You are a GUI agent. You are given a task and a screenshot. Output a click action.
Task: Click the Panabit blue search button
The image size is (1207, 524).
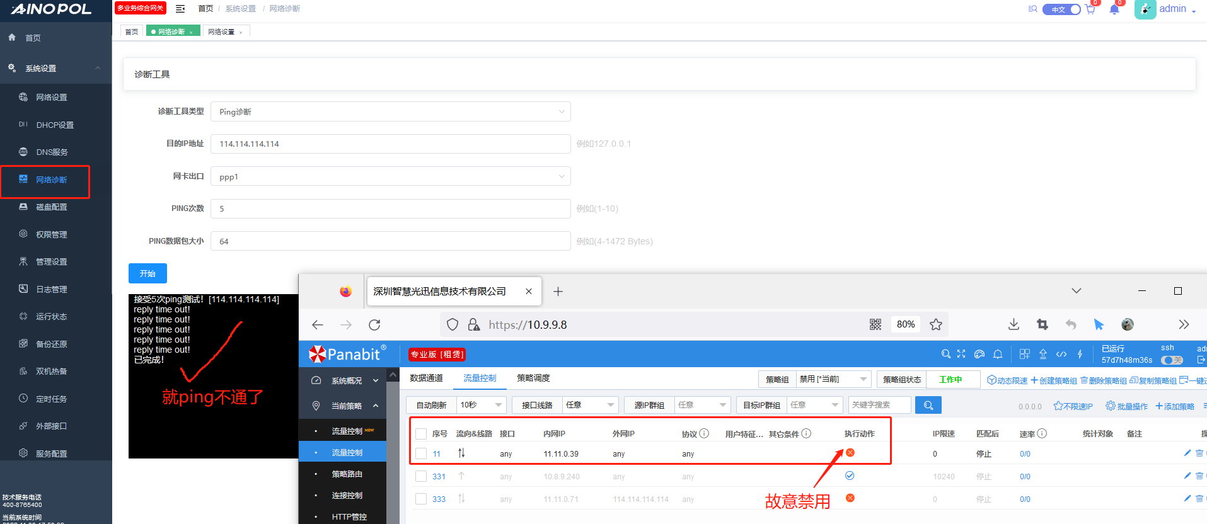928,405
